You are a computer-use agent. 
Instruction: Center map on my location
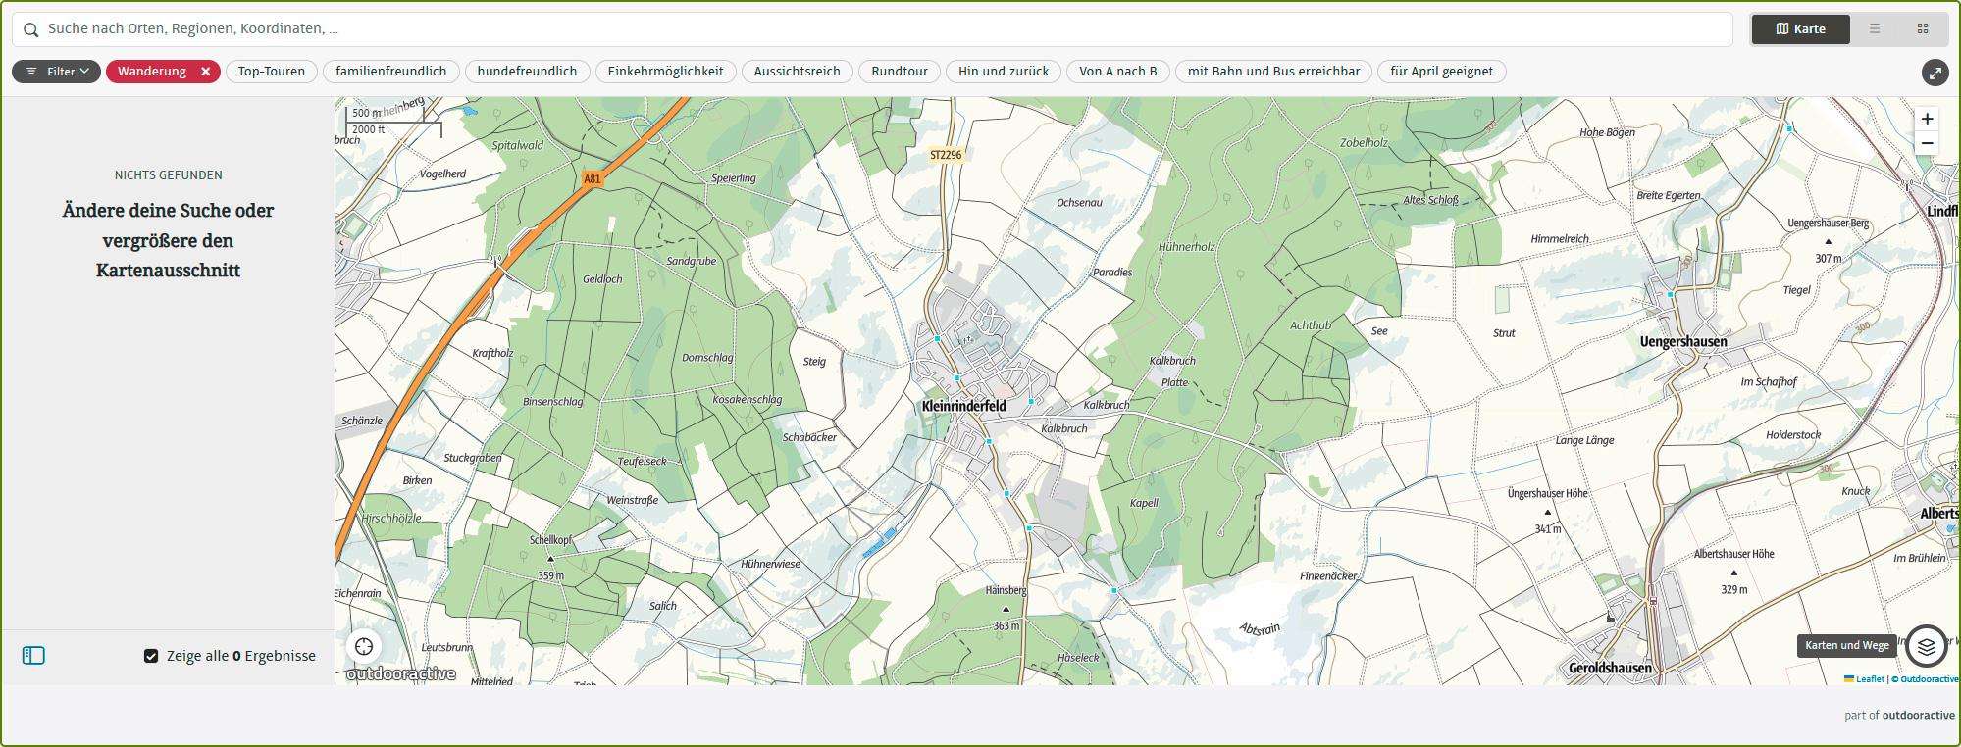click(364, 646)
